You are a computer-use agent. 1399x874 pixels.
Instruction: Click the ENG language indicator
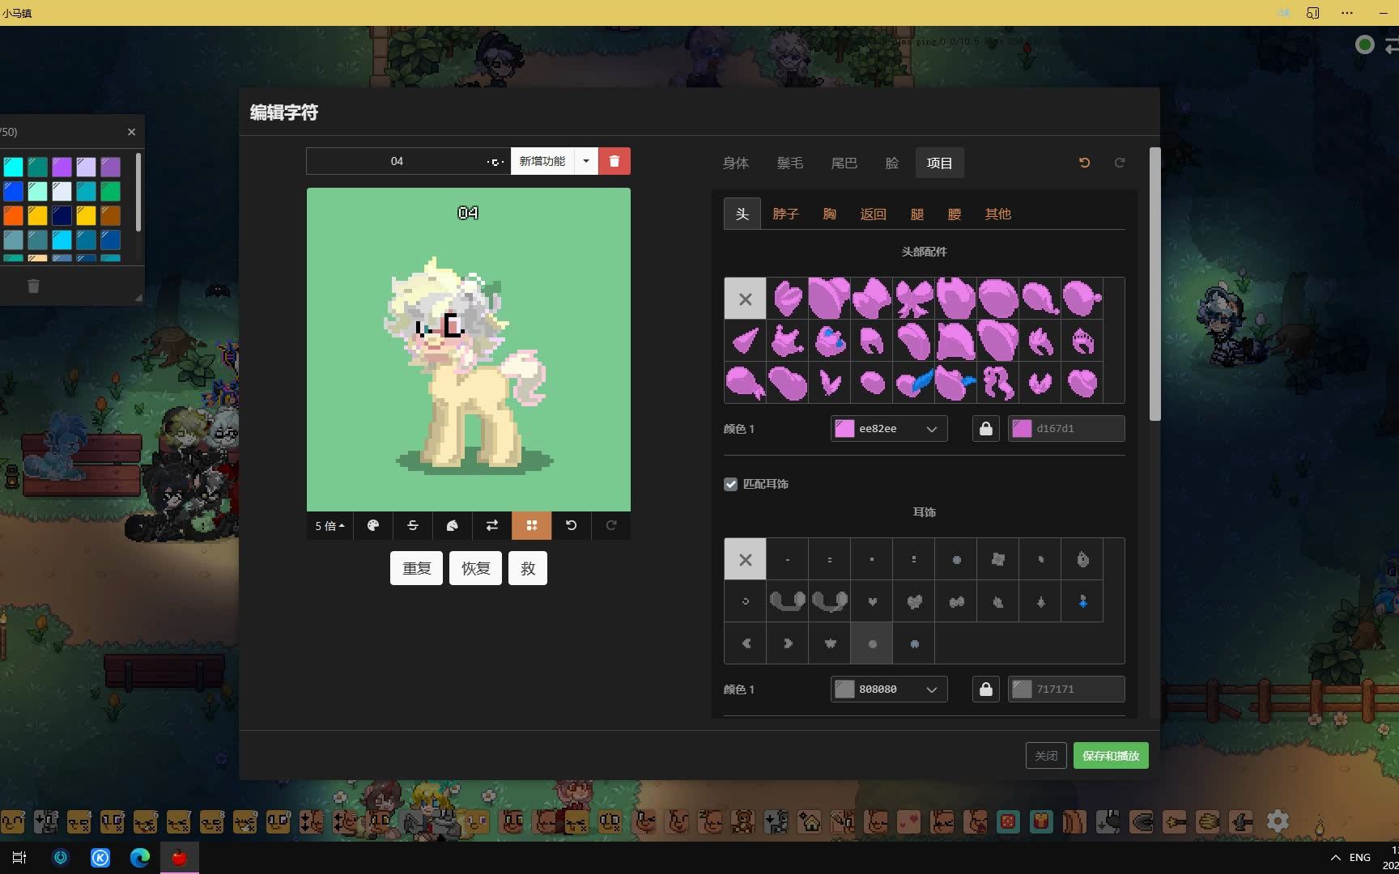1360,857
